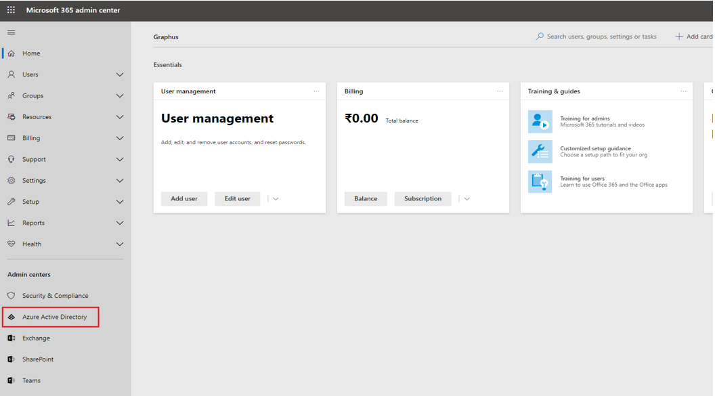Click the Setup wrench icon
Screen dimensions: 715x396
coord(12,202)
